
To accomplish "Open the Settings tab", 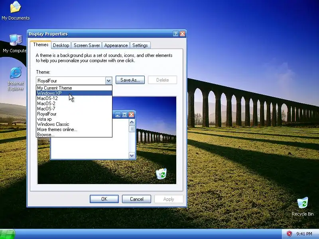I will (140, 45).
